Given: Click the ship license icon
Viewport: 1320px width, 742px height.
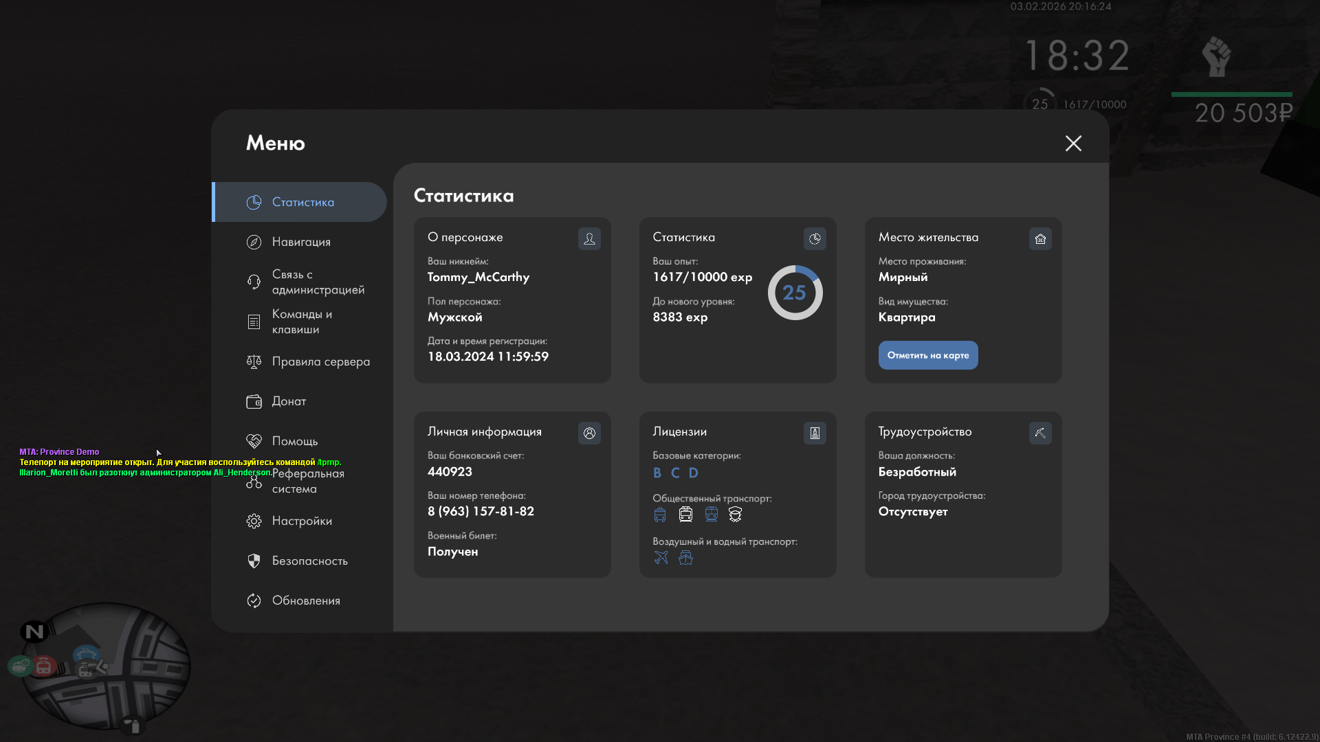Looking at the screenshot, I should [685, 557].
